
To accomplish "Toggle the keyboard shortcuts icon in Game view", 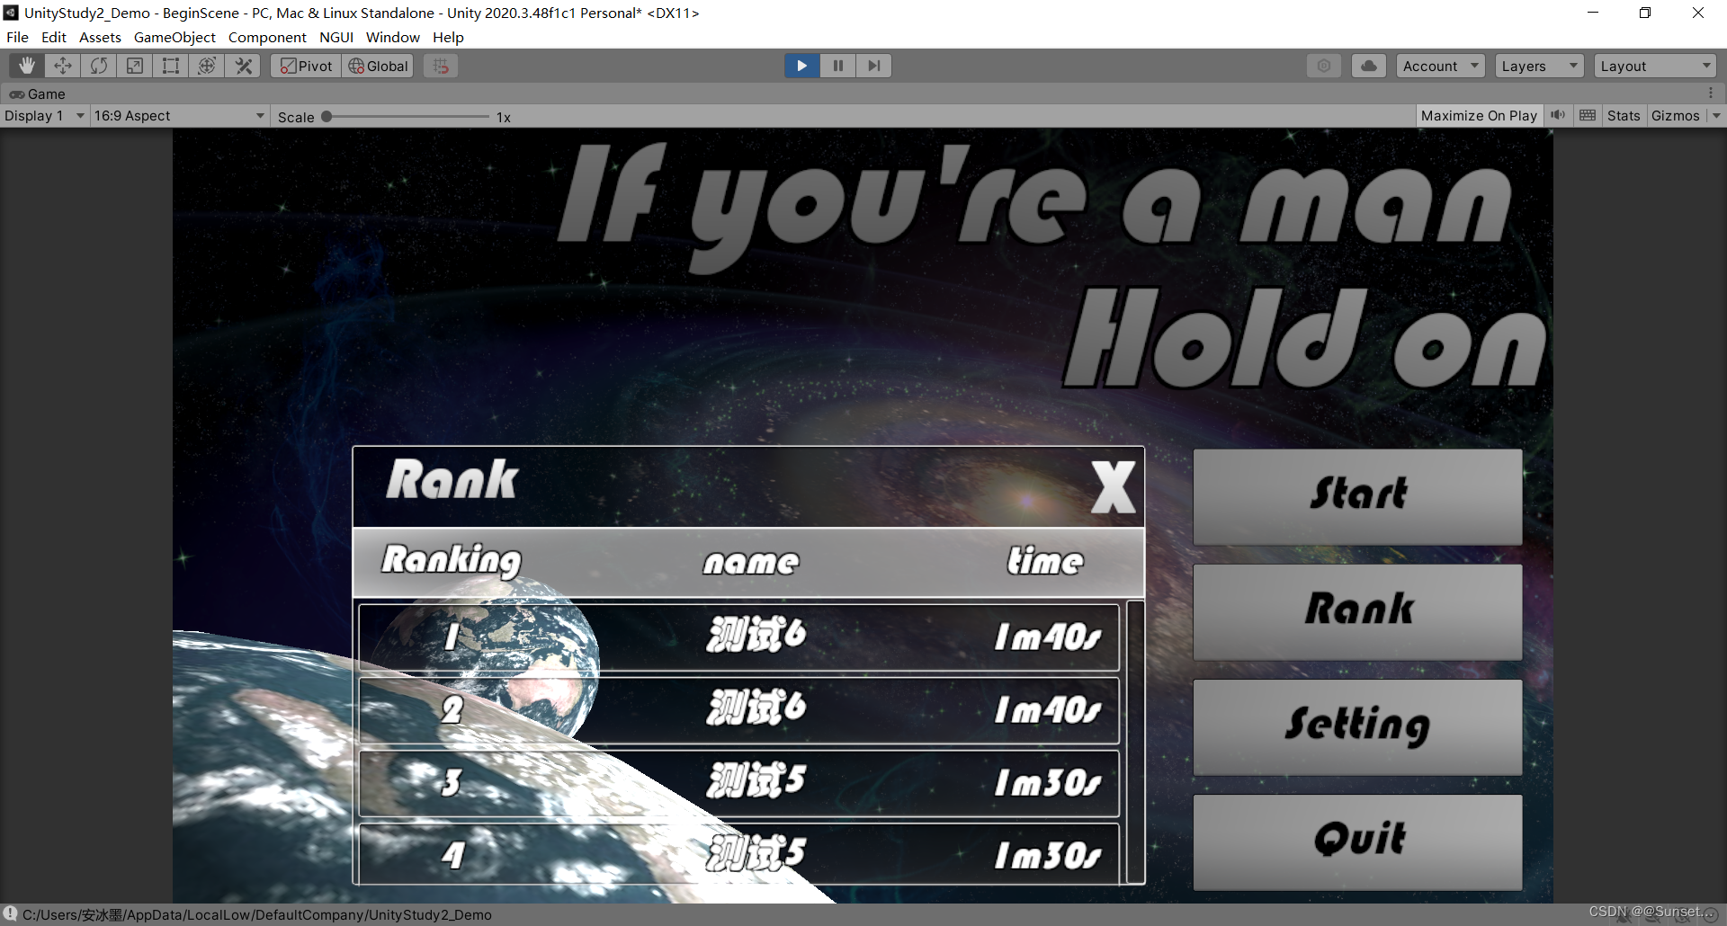I will coord(1588,116).
